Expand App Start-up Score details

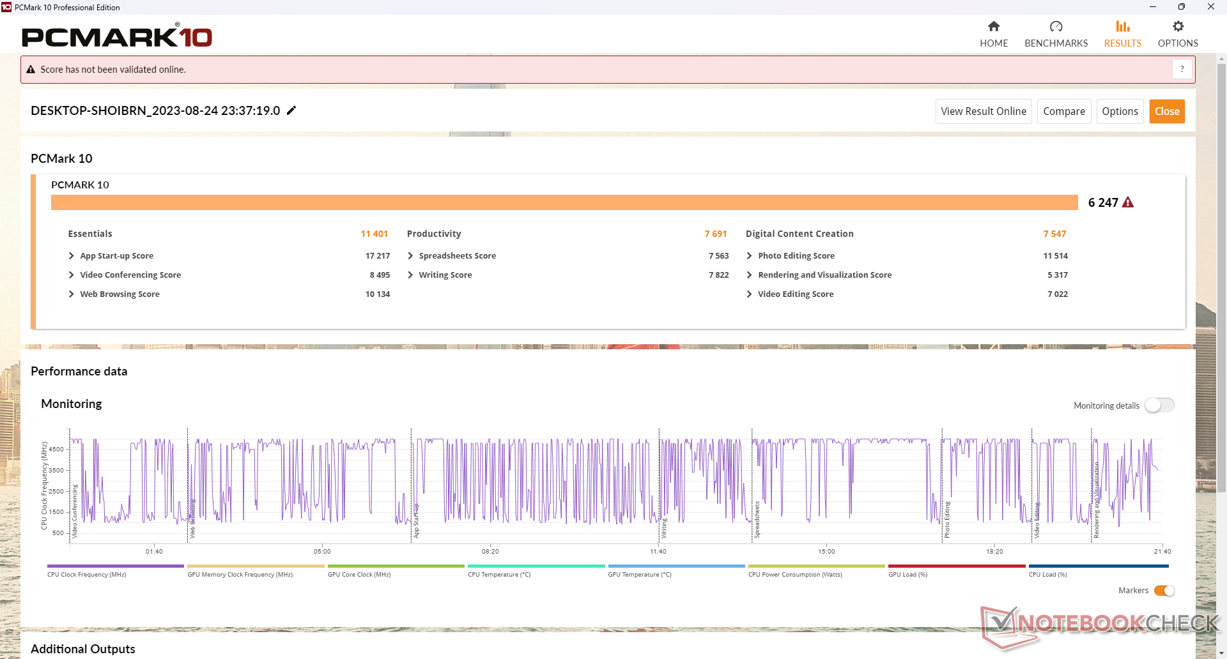click(71, 255)
